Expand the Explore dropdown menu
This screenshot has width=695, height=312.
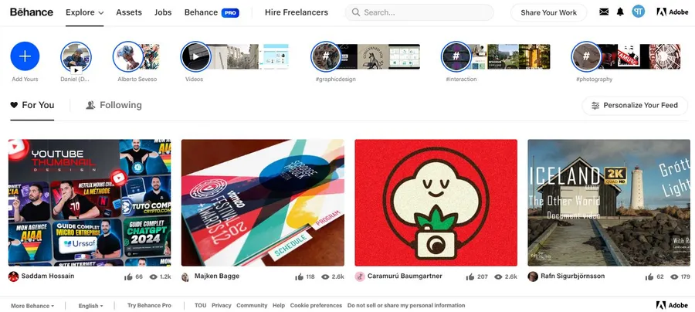[85, 12]
